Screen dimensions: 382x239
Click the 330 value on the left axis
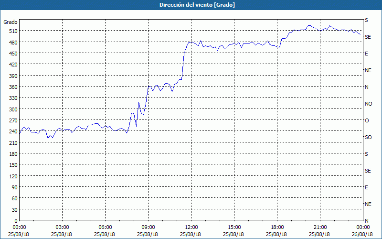[14, 98]
